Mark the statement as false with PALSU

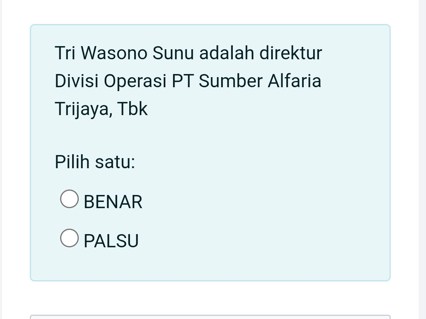click(x=69, y=238)
